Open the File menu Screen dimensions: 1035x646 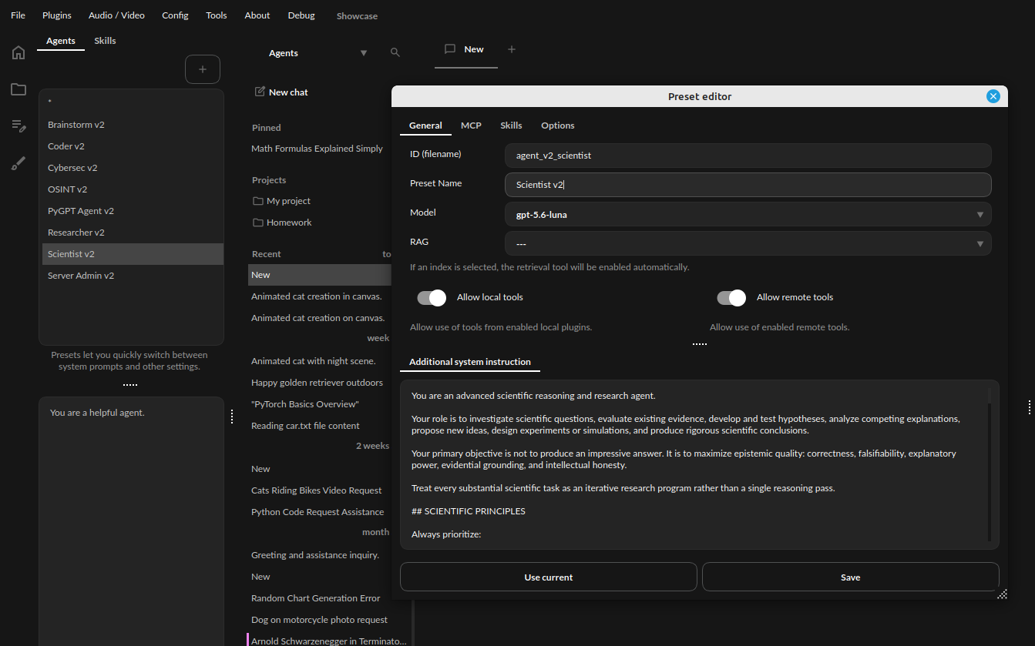(x=18, y=15)
